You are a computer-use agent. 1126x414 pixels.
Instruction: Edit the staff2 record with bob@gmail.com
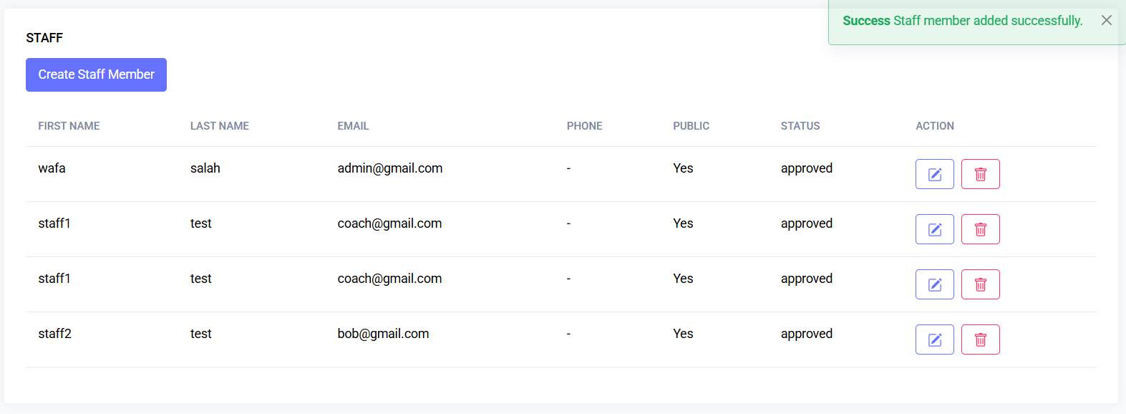[x=934, y=340]
